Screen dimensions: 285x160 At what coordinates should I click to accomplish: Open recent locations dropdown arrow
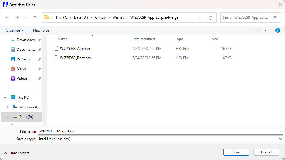tap(26, 17)
